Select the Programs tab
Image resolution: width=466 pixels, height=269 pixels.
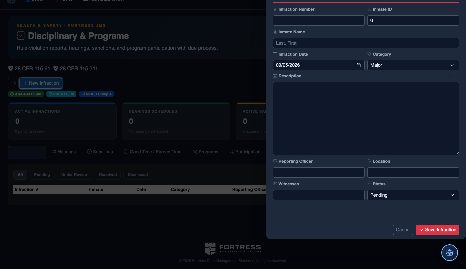[205, 152]
